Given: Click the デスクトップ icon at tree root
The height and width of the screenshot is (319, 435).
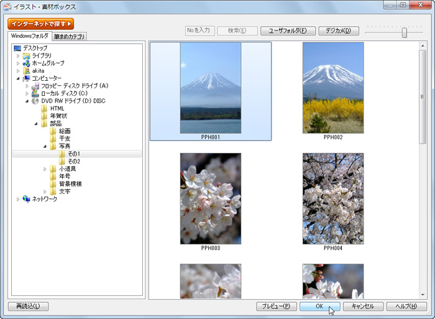Looking at the screenshot, I should pyautogui.click(x=17, y=49).
